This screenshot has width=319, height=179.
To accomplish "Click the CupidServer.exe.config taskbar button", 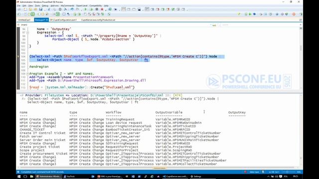I will tap(175, 177).
